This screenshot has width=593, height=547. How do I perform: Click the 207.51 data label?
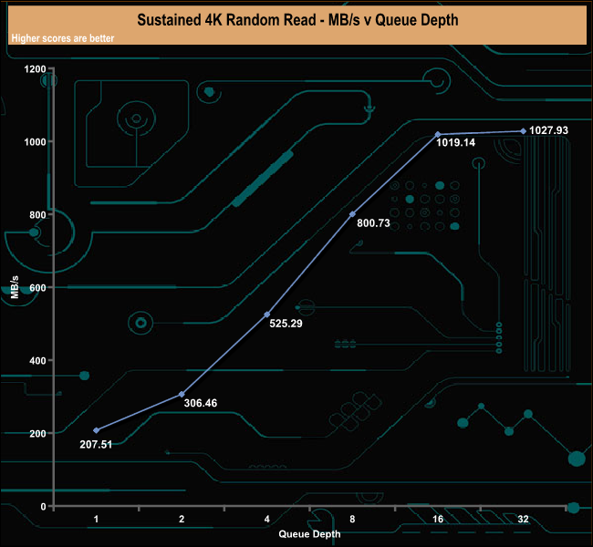[96, 444]
